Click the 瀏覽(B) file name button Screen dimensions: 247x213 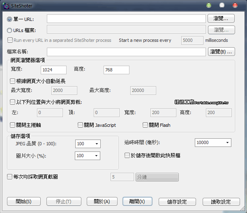[x=222, y=52]
